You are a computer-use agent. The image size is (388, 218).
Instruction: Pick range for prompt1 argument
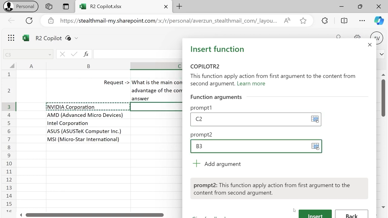click(x=315, y=119)
